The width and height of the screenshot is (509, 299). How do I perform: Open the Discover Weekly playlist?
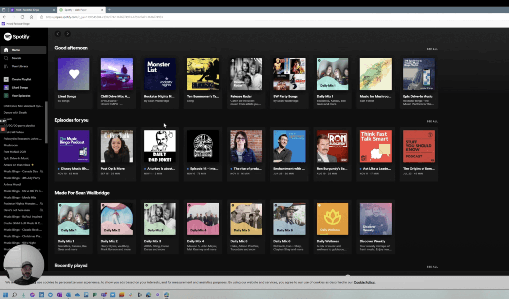(x=376, y=227)
